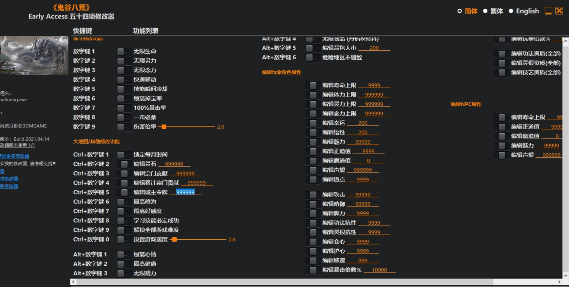Click the 编辑暴击倍数% value field
Viewport: 569px width, 287px height.
point(380,270)
